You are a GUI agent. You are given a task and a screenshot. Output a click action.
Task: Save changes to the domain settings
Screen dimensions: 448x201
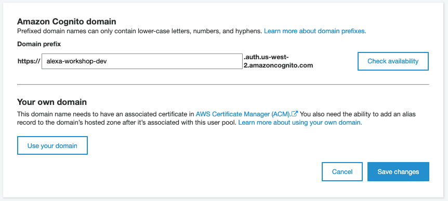[x=398, y=171]
